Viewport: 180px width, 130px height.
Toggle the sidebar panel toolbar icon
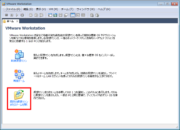50,15
